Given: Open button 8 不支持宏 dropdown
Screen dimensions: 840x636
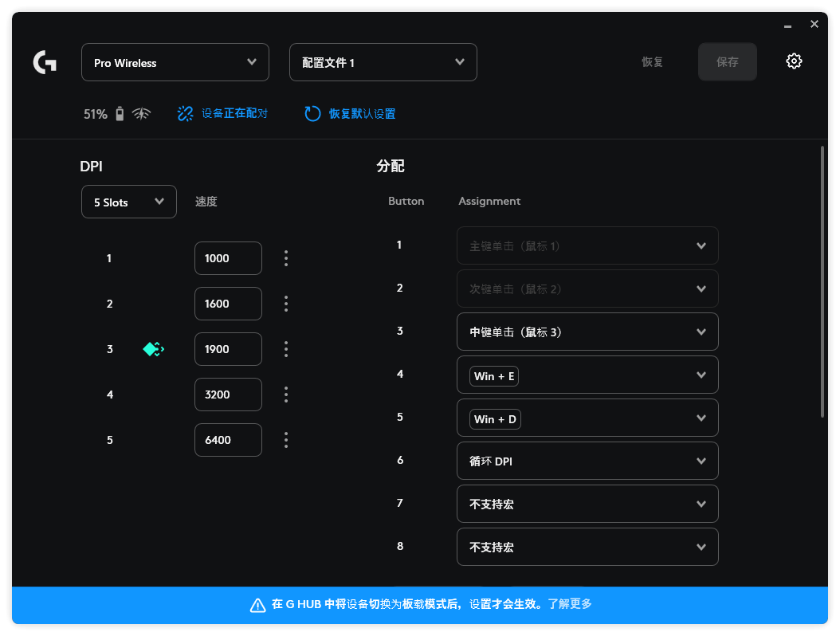Looking at the screenshot, I should (587, 547).
